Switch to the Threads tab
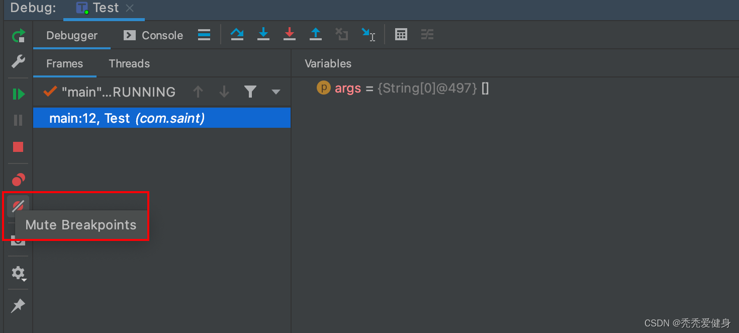The image size is (739, 333). 129,63
